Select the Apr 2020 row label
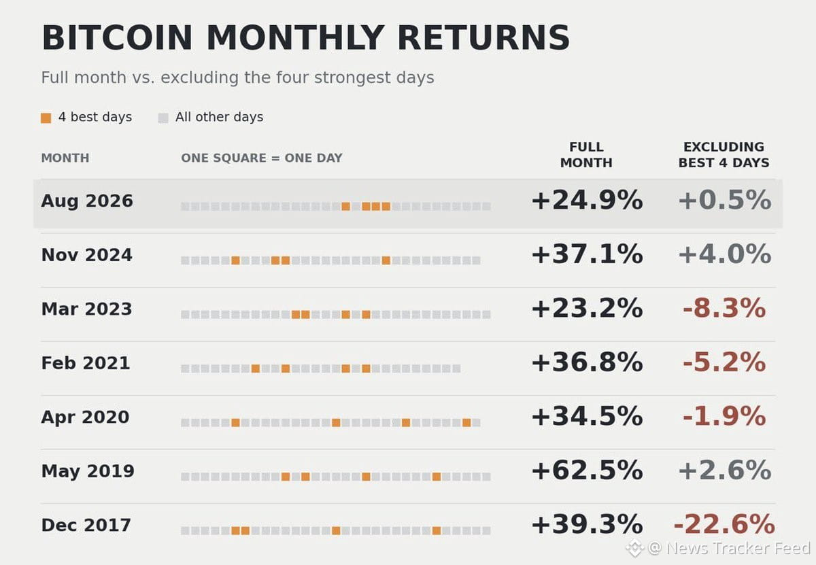Viewport: 816px width, 565px height. [85, 417]
